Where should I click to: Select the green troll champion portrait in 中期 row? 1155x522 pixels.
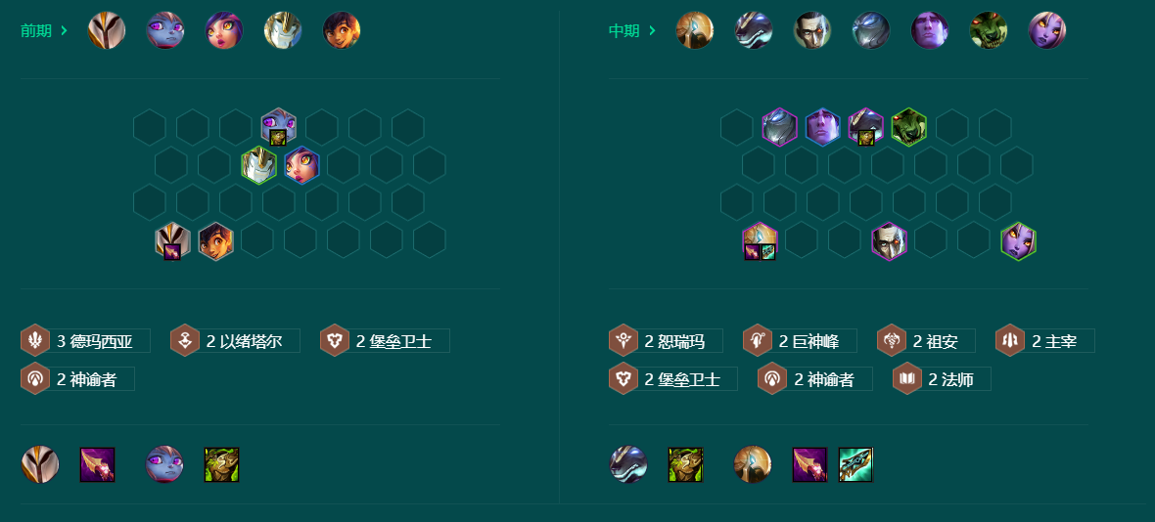tap(989, 31)
